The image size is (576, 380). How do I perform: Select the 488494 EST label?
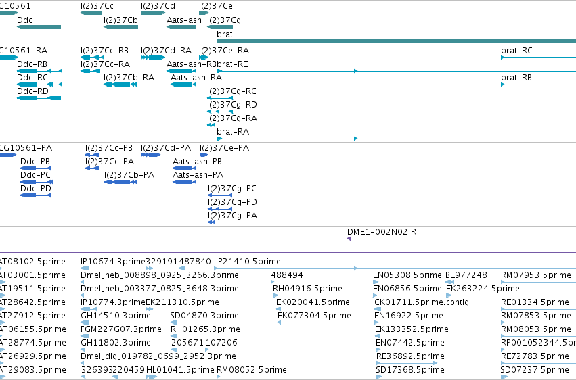pyautogui.click(x=287, y=275)
